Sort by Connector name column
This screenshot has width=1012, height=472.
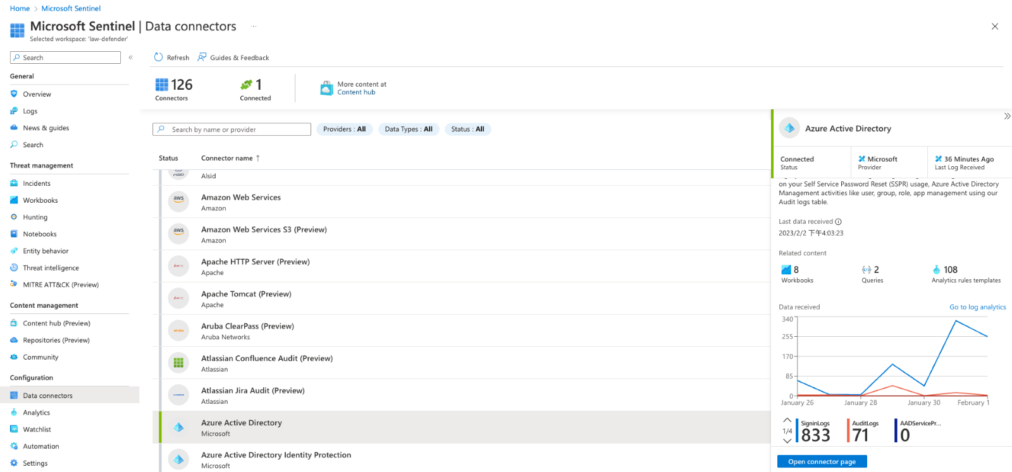(230, 158)
